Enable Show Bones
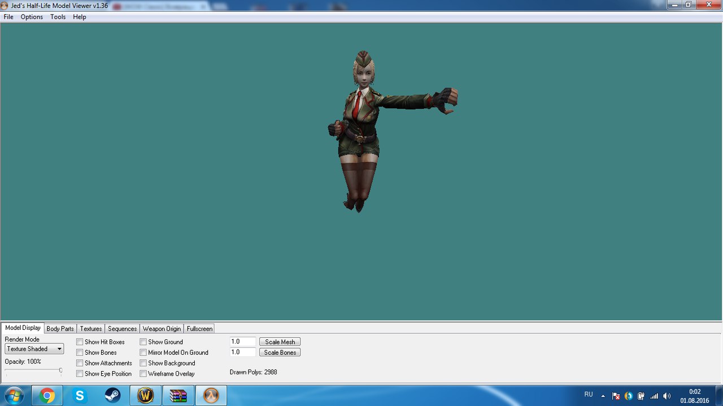This screenshot has height=406, width=723. pyautogui.click(x=80, y=352)
